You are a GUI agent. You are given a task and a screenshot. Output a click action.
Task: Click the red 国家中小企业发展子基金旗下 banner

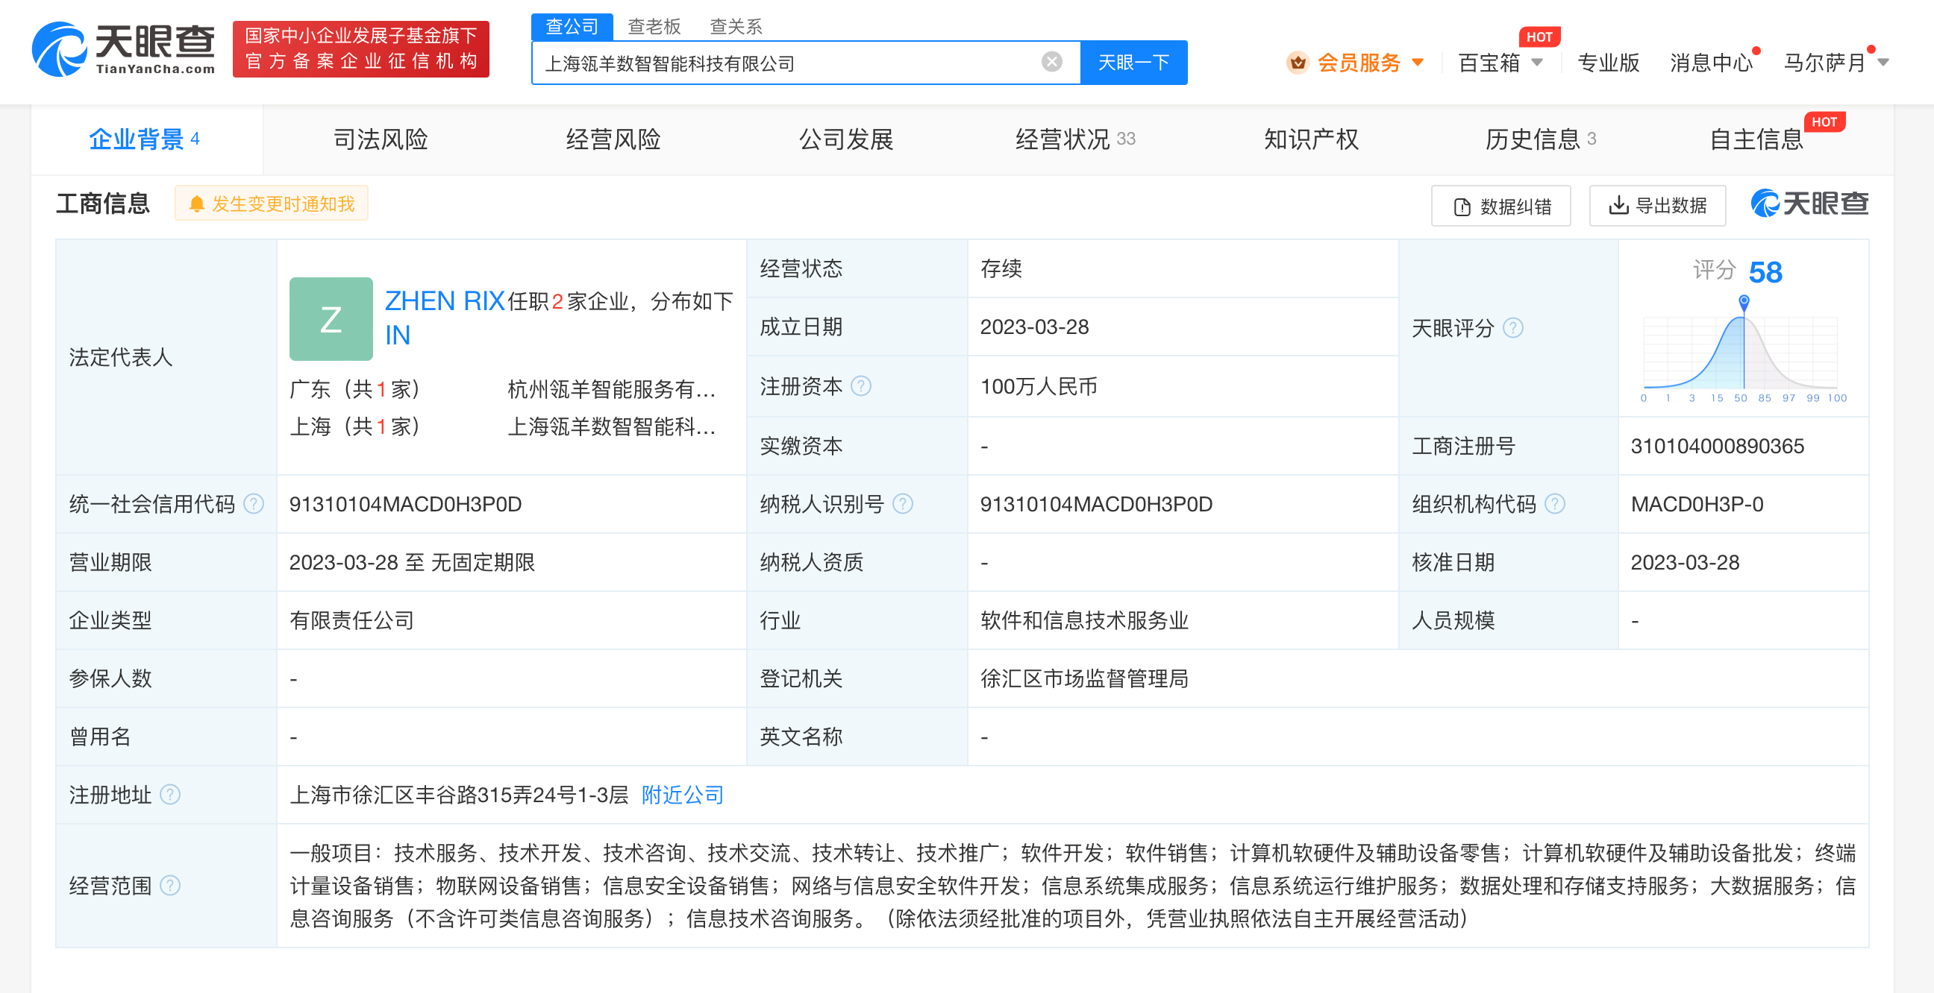click(x=361, y=48)
